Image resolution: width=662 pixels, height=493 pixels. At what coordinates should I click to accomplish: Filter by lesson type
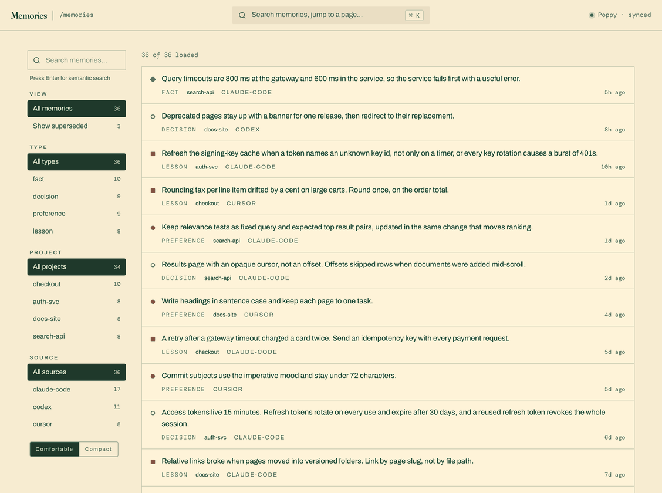(x=76, y=231)
